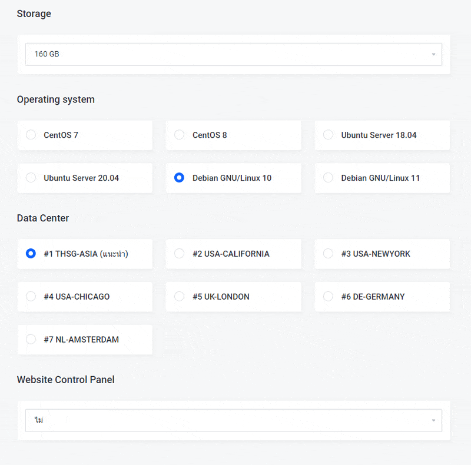Select the #5 UK-LONDON location

[x=180, y=297]
